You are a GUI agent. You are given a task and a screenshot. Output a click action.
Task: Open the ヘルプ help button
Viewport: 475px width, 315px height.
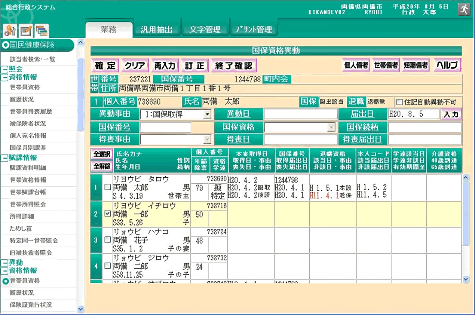pos(447,65)
